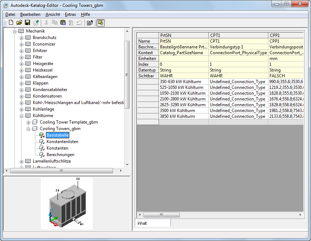Click the PrtSN column header
This screenshot has width=311, height=241.
point(183,35)
